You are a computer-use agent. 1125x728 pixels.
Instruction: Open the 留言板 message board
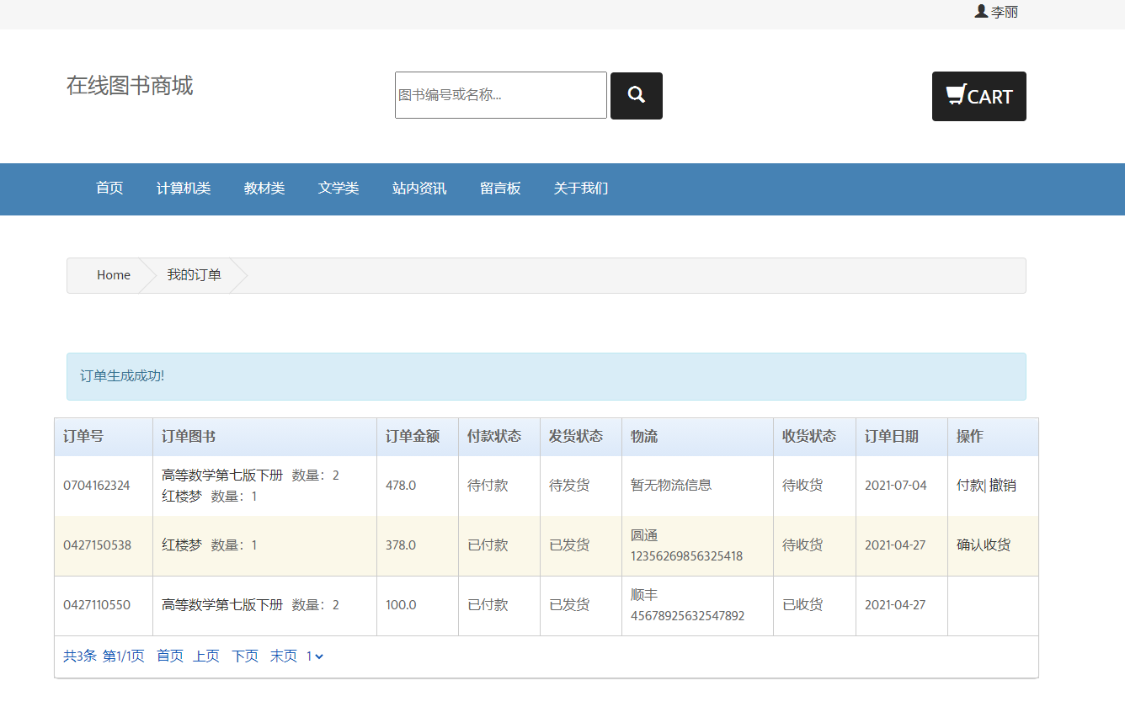pyautogui.click(x=500, y=189)
